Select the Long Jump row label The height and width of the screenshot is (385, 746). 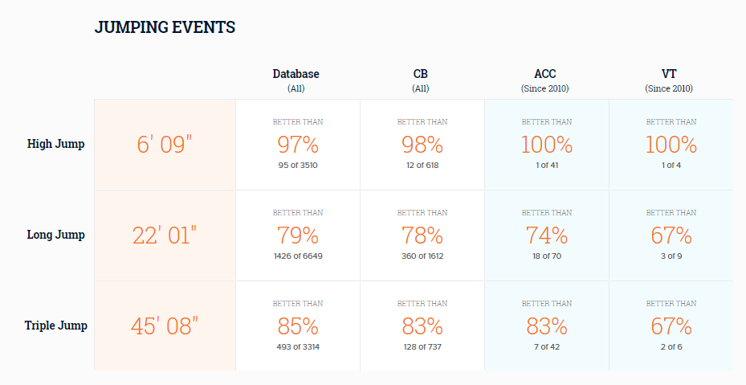tap(55, 235)
